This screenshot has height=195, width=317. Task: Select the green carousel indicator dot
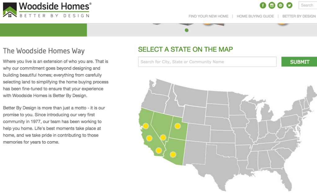pyautogui.click(x=187, y=30)
